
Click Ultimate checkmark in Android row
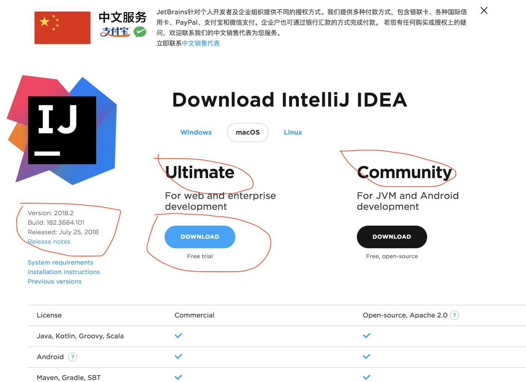(178, 356)
